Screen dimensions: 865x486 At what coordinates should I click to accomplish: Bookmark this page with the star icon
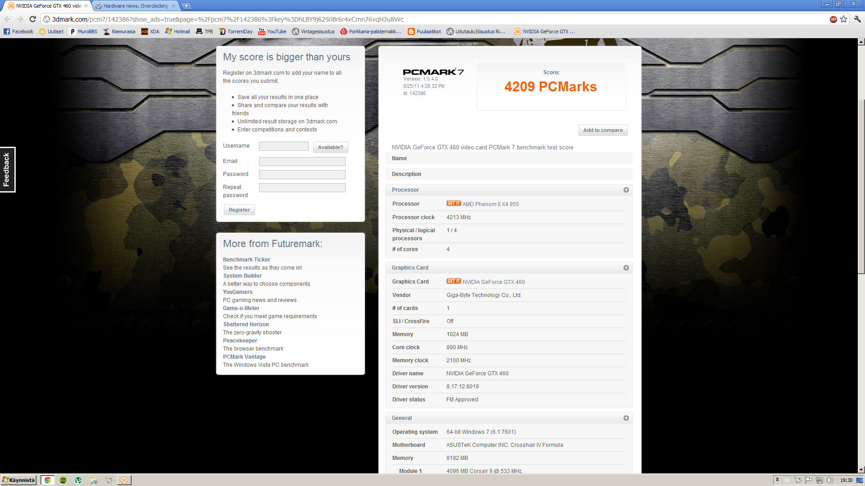point(844,19)
